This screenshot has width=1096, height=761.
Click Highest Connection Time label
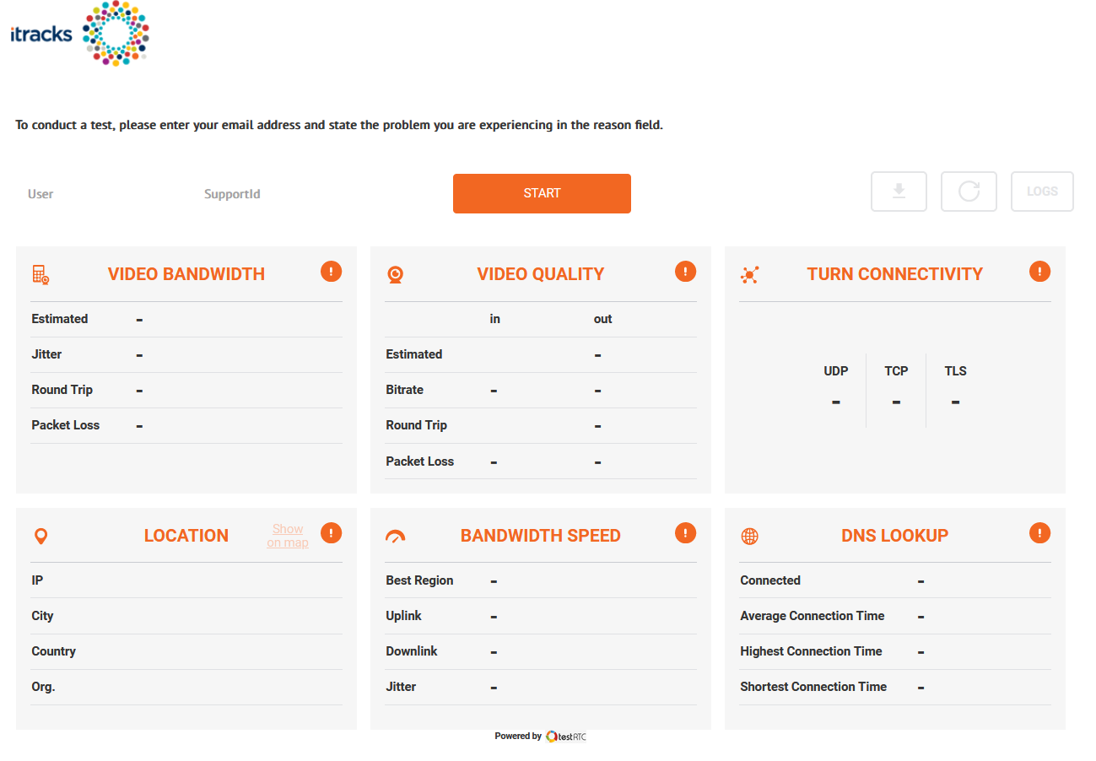click(x=811, y=651)
